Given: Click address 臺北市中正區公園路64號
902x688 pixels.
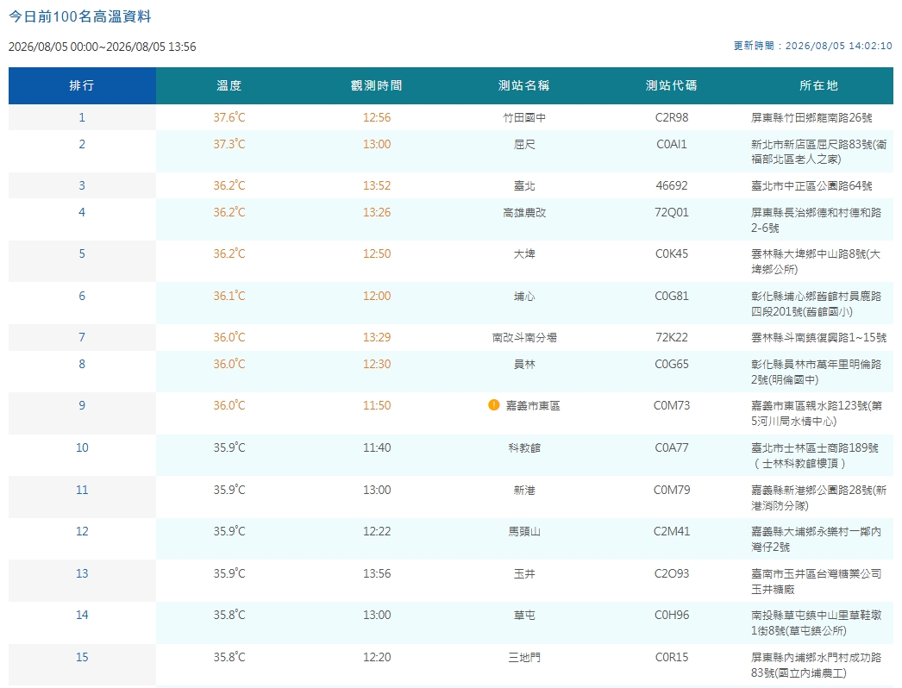Looking at the screenshot, I should tap(811, 186).
